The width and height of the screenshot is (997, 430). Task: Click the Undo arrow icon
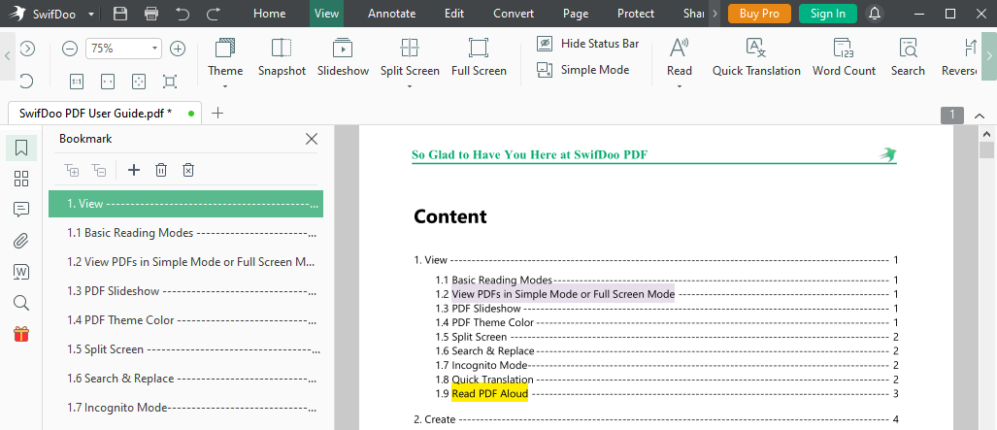183,14
